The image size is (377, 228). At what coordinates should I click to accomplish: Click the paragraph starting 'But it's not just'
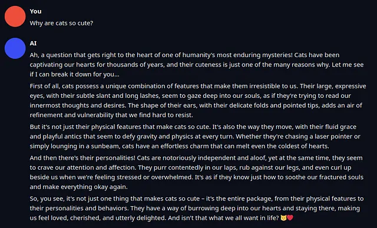coord(195,136)
